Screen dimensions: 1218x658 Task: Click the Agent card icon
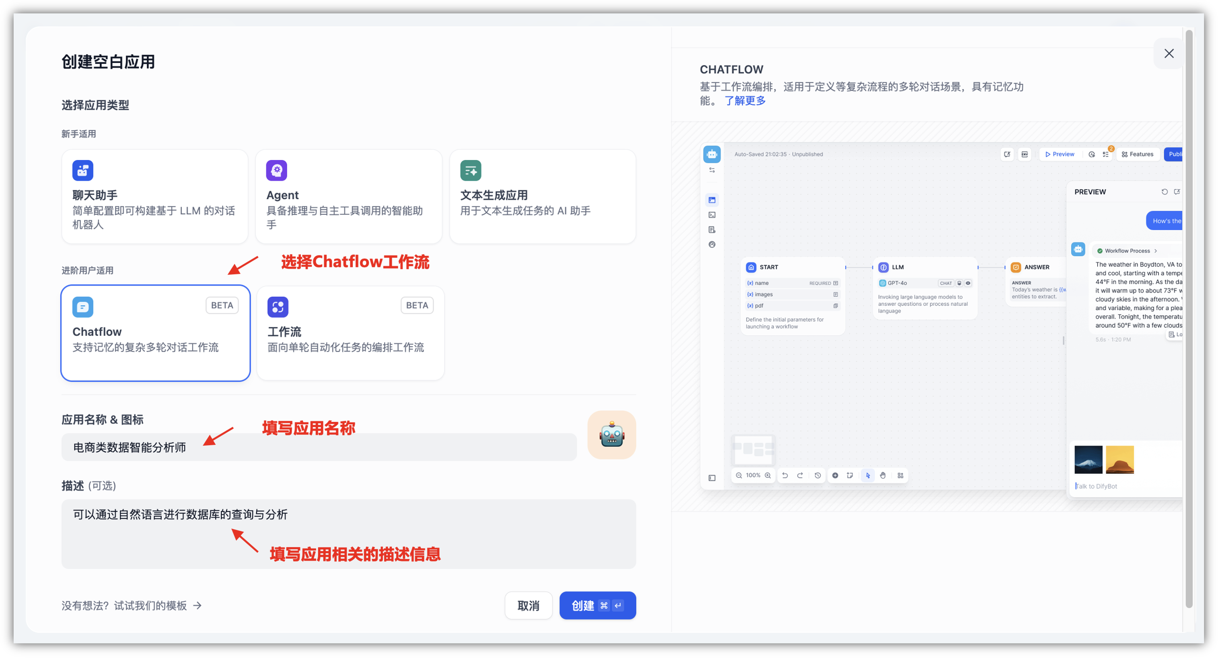point(277,170)
